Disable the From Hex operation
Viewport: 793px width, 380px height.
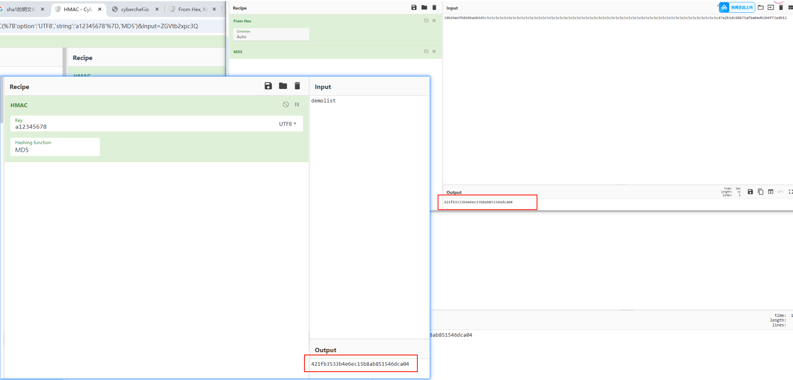(426, 21)
